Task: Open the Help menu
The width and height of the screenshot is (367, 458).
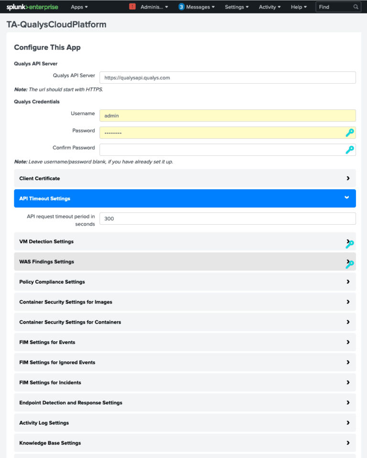Action: pyautogui.click(x=298, y=7)
